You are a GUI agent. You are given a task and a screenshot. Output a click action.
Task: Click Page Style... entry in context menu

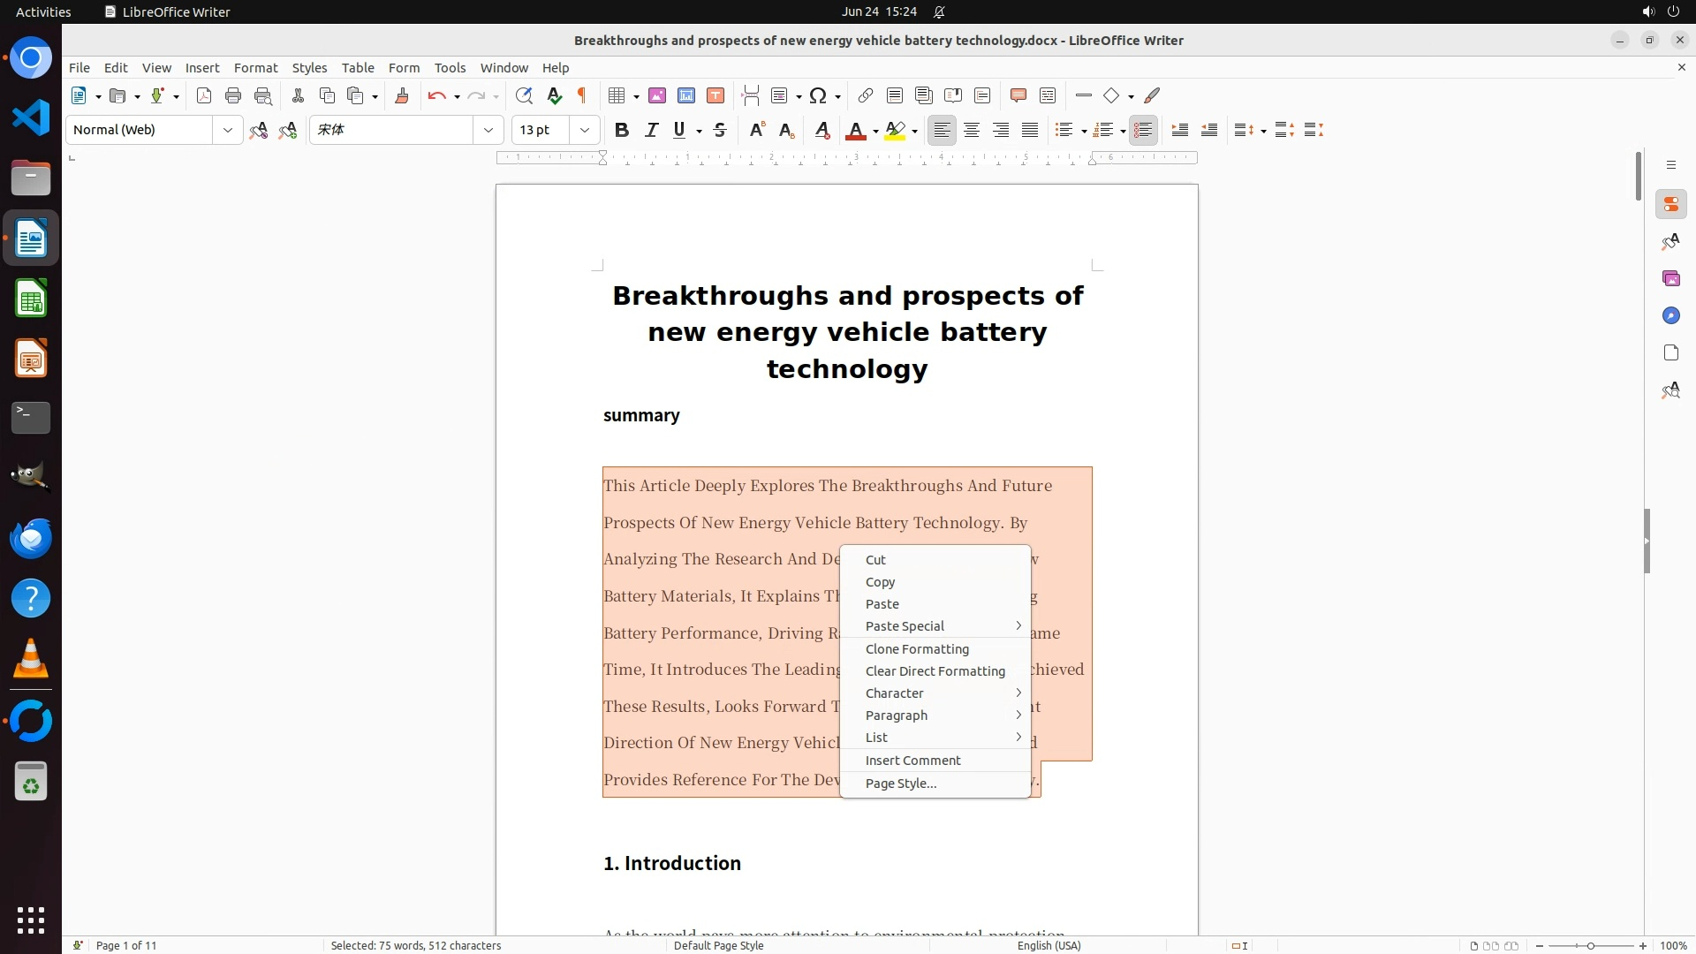(x=900, y=784)
